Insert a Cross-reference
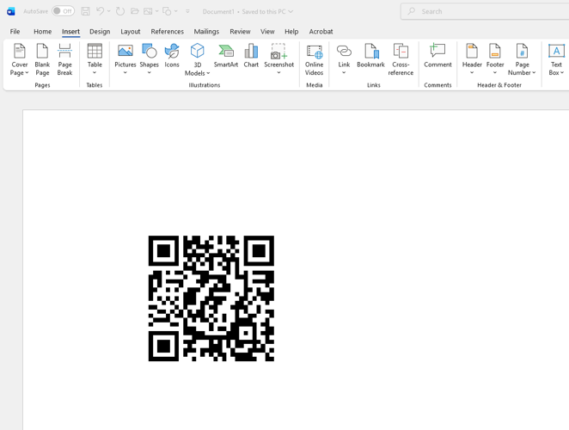This screenshot has width=569, height=430. tap(401, 59)
